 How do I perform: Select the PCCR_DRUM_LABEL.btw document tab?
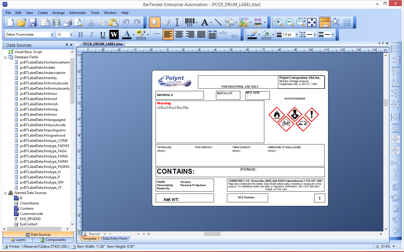[103, 44]
